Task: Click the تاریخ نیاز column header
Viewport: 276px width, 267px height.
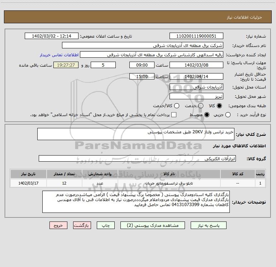Action: pyautogui.click(x=28, y=174)
